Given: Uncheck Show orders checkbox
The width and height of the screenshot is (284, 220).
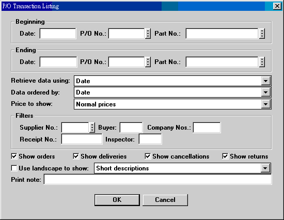Looking at the screenshot, I should [x=14, y=156].
